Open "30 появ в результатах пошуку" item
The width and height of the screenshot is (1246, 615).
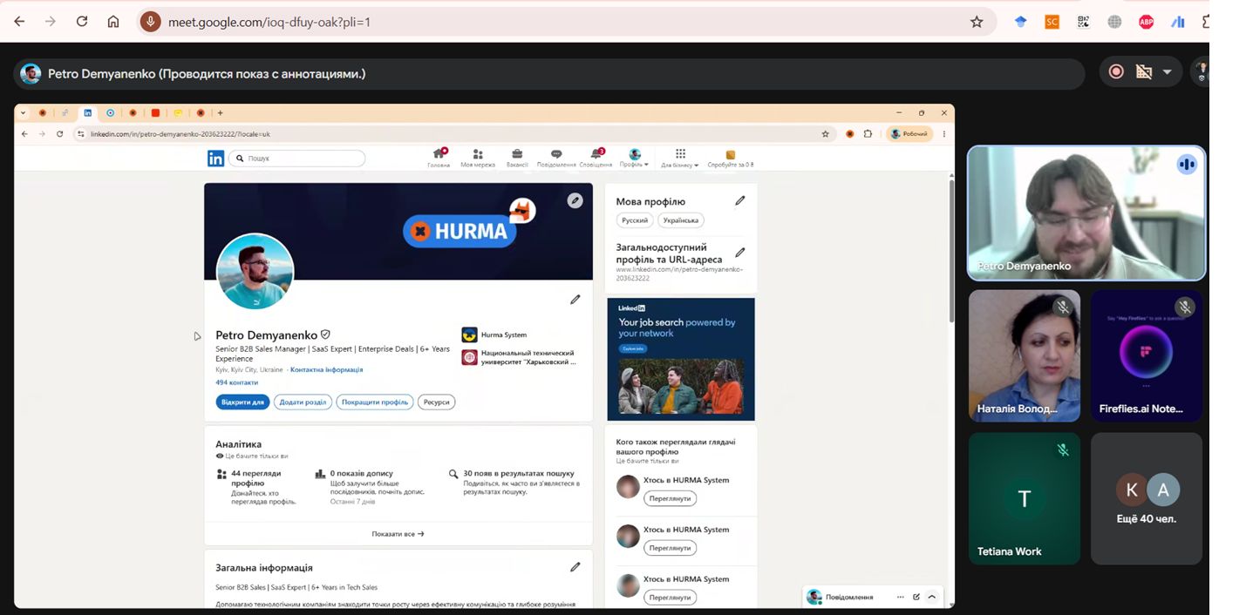514,483
